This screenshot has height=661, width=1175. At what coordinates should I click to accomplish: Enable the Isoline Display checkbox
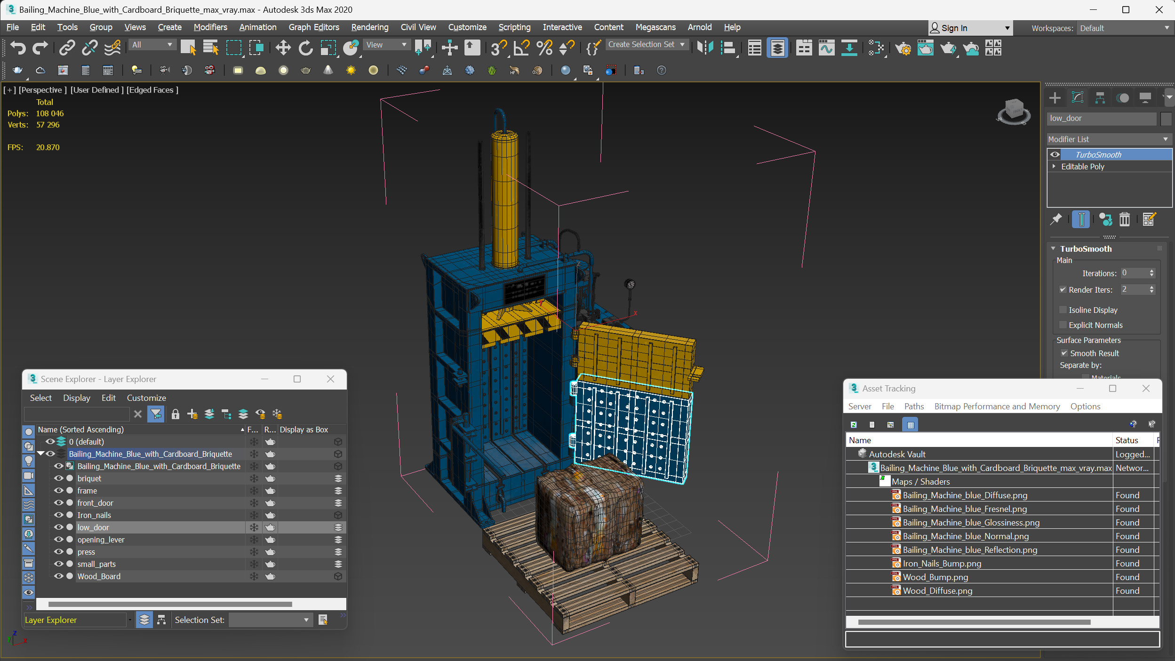tap(1063, 310)
